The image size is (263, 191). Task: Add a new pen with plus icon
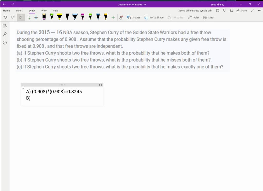(113, 17)
